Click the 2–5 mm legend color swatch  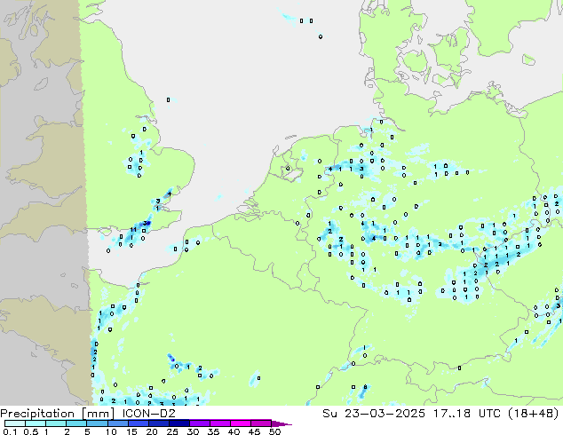click(x=76, y=423)
